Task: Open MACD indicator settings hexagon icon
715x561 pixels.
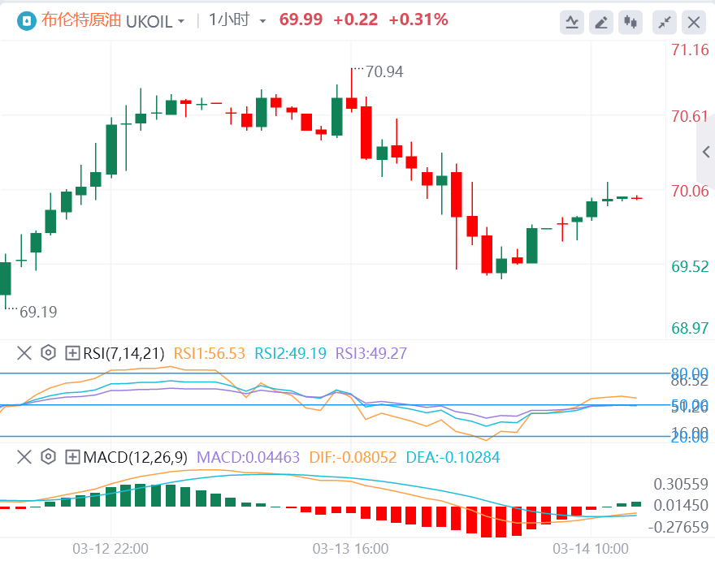Action: (48, 456)
